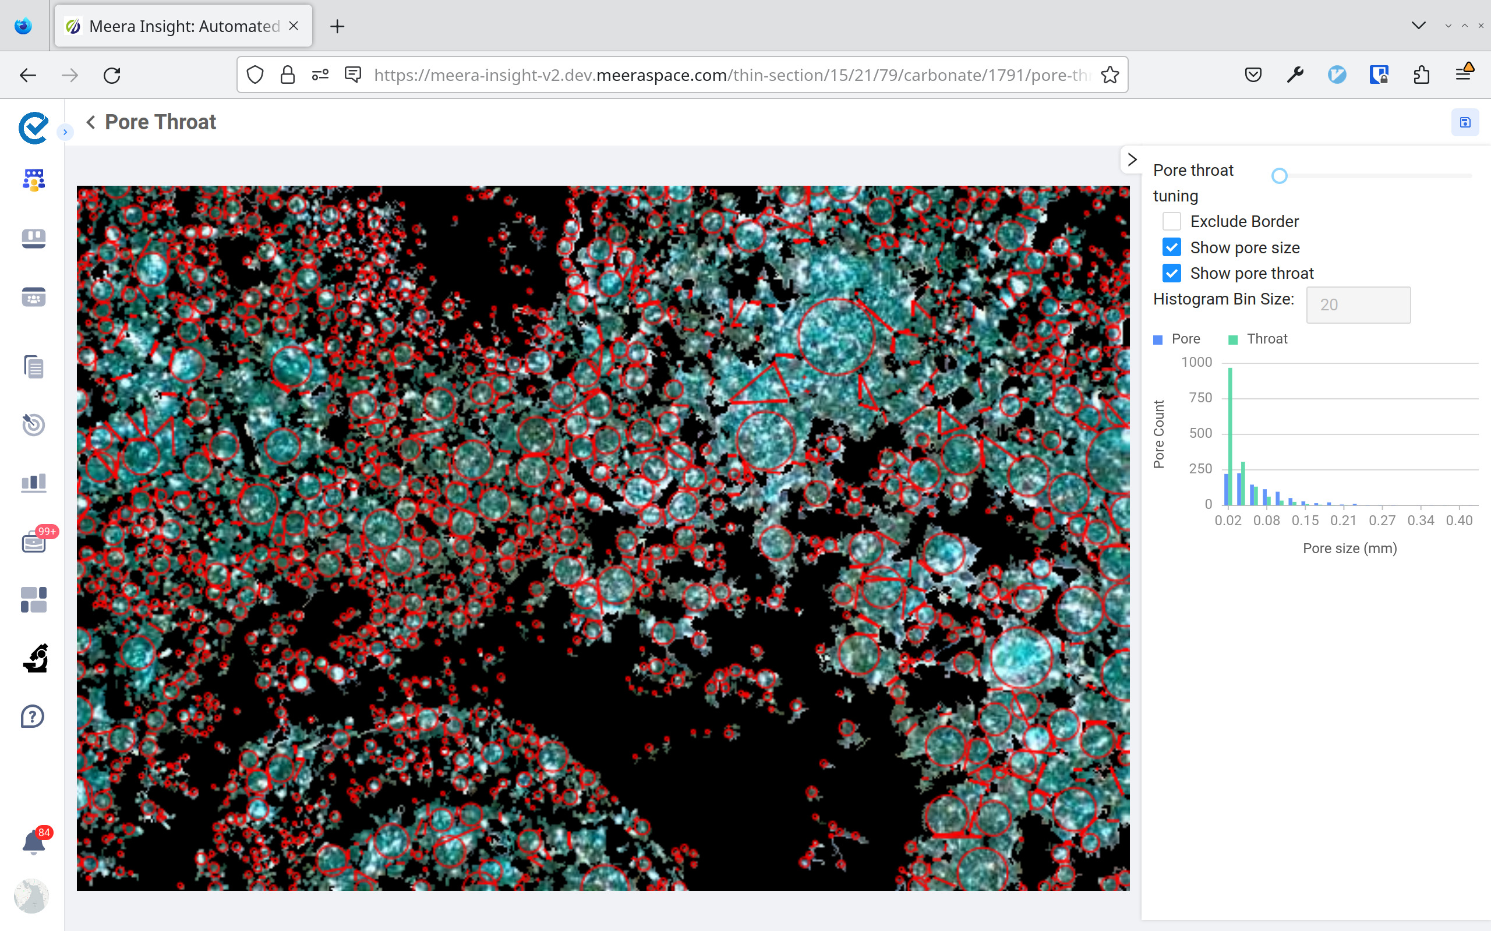Open the dashboard tiles sidebar icon
This screenshot has height=931, width=1491.
(34, 600)
